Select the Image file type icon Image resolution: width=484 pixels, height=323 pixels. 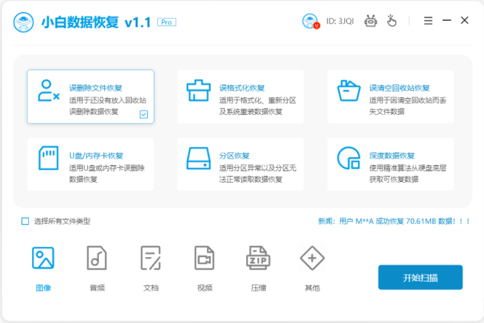pyautogui.click(x=43, y=259)
